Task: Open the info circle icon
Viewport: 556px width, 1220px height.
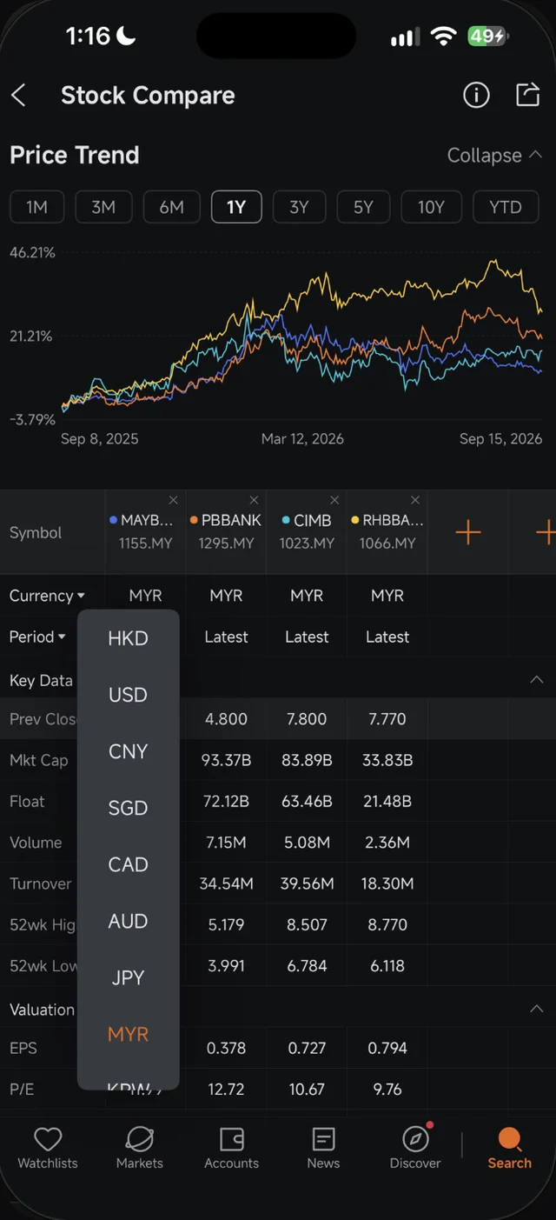Action: click(476, 96)
